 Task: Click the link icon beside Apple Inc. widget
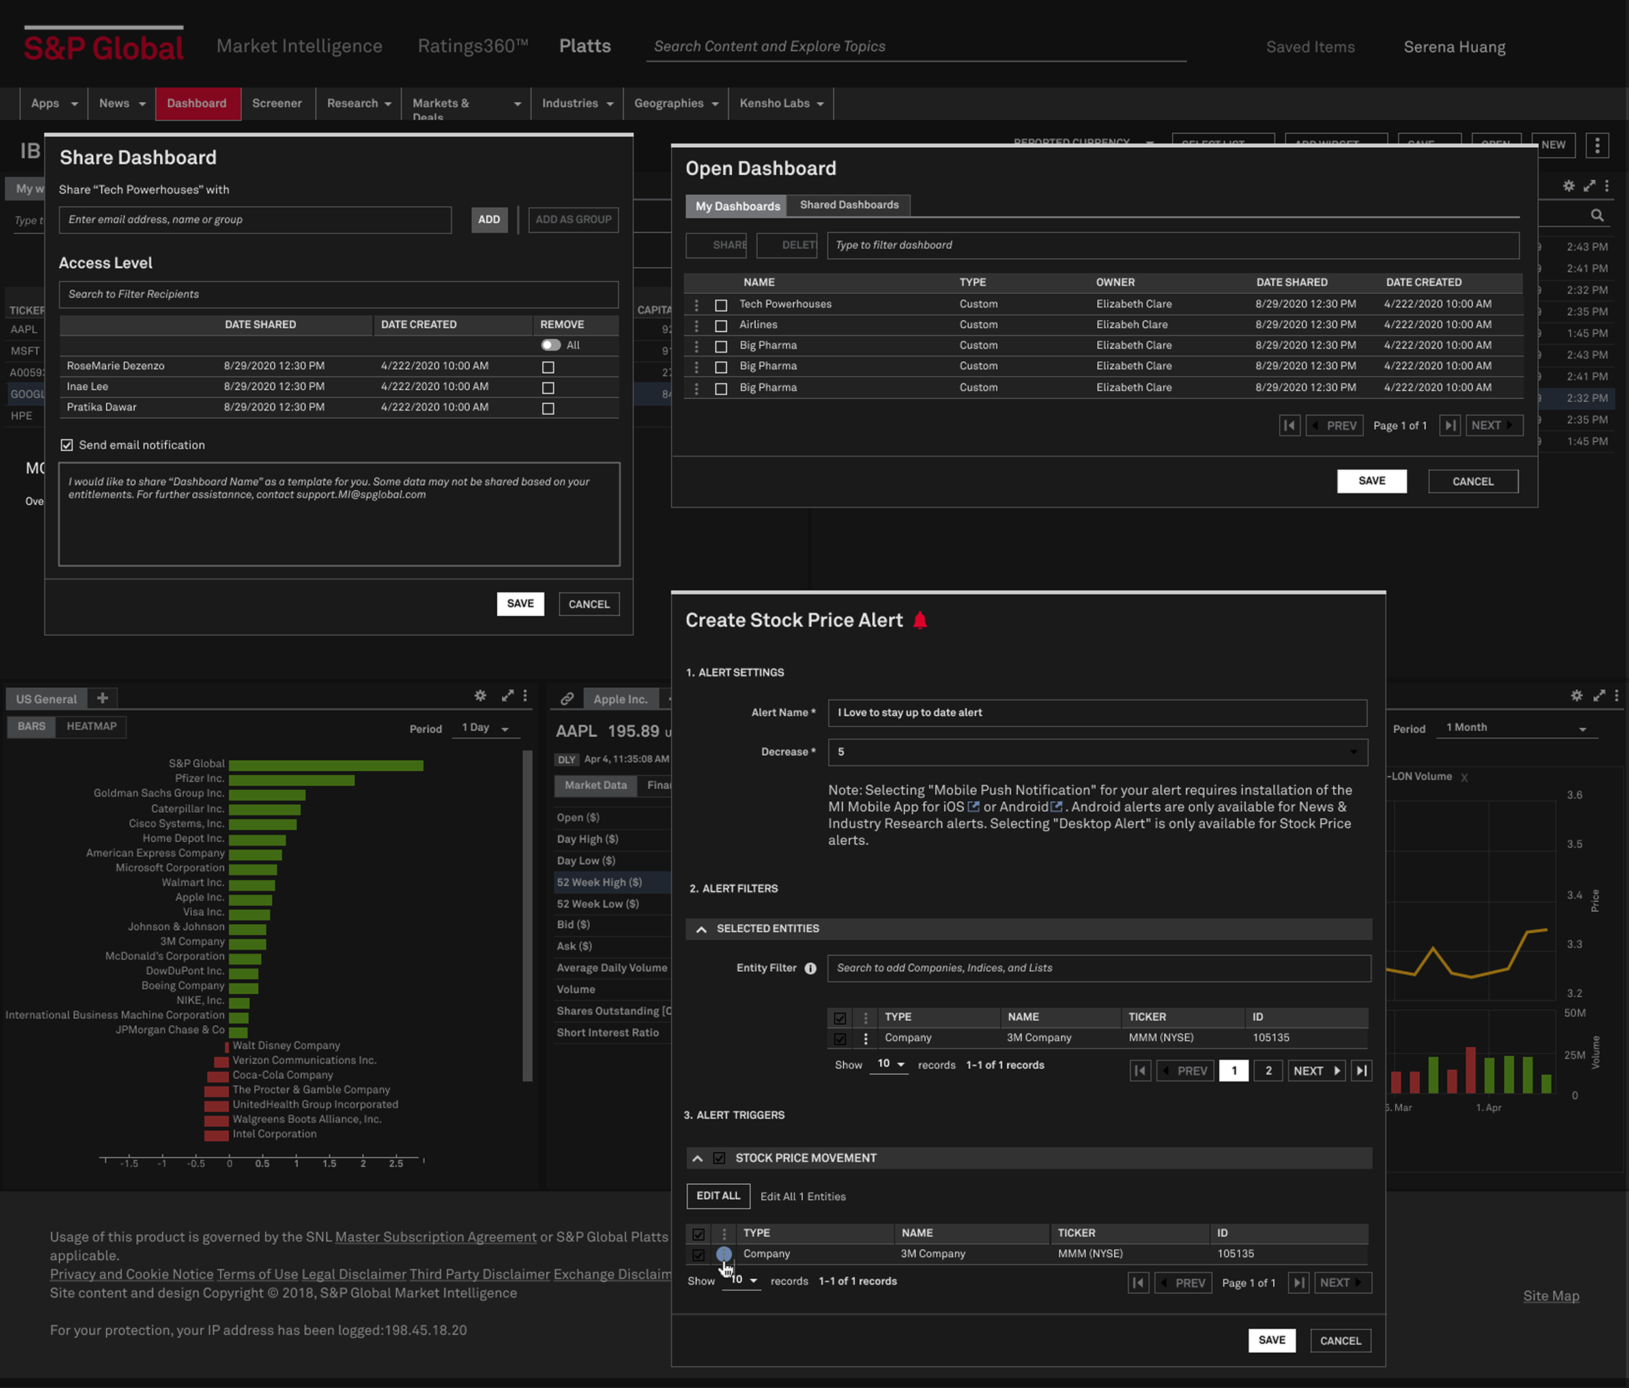point(566,698)
